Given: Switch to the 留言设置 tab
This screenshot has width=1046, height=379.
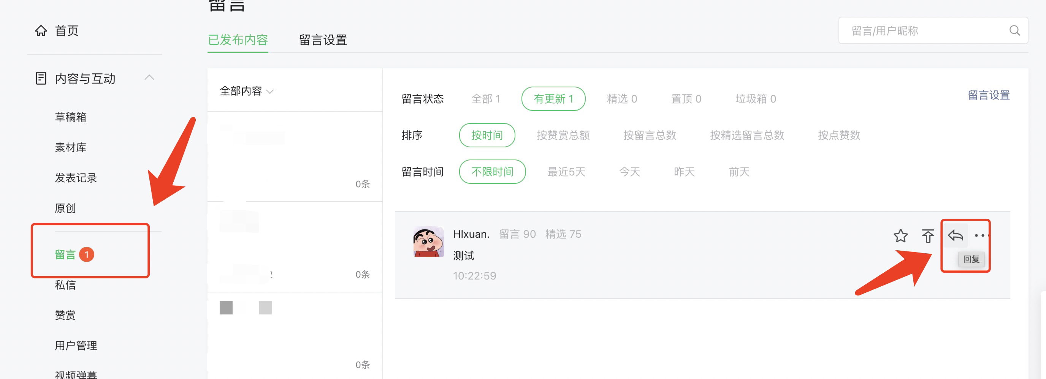Looking at the screenshot, I should tap(323, 40).
